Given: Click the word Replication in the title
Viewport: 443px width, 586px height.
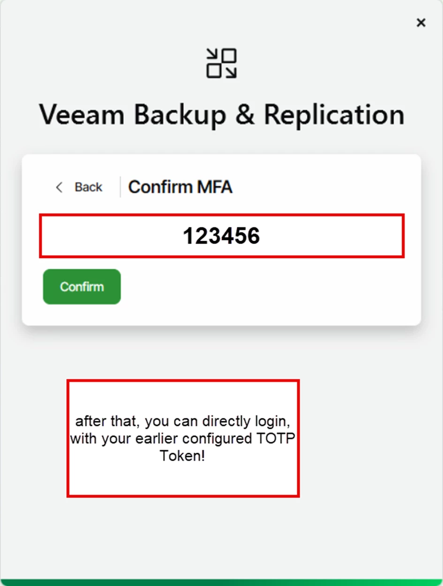Looking at the screenshot, I should tap(334, 114).
